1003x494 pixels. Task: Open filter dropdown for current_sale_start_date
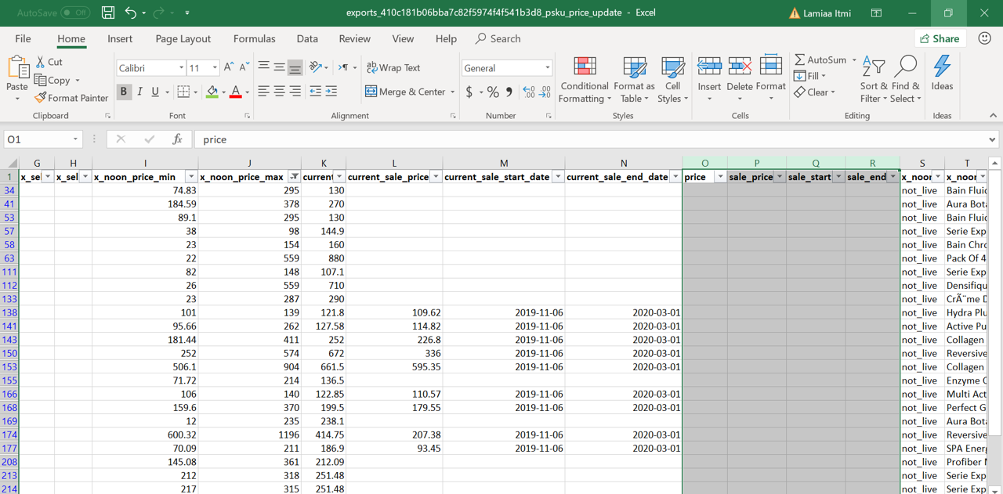[x=558, y=177]
